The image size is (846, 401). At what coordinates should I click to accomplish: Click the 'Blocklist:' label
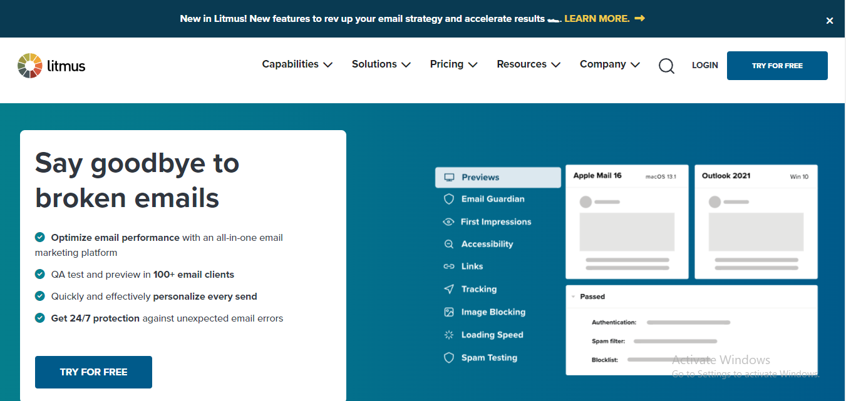point(605,360)
